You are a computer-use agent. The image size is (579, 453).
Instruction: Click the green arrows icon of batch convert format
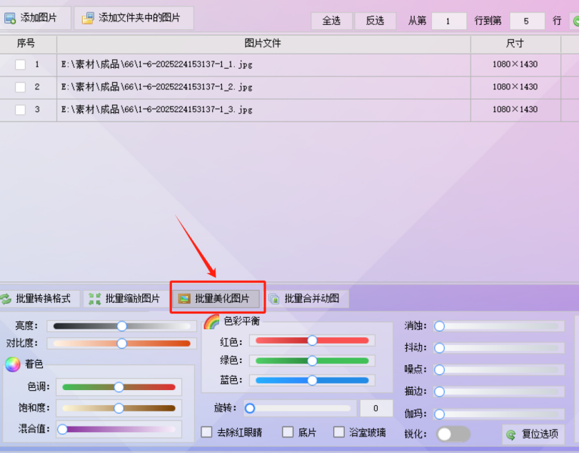[x=6, y=299]
